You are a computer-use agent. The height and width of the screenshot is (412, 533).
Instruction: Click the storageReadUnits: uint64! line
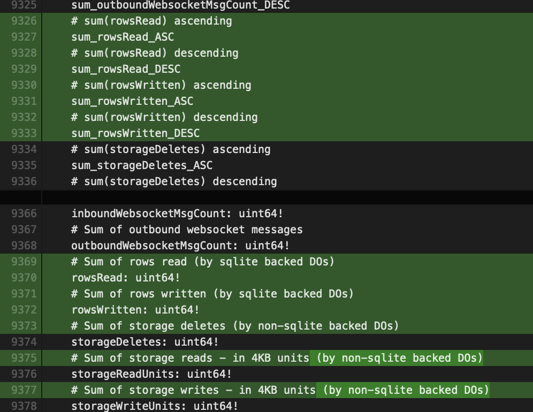pyautogui.click(x=151, y=374)
